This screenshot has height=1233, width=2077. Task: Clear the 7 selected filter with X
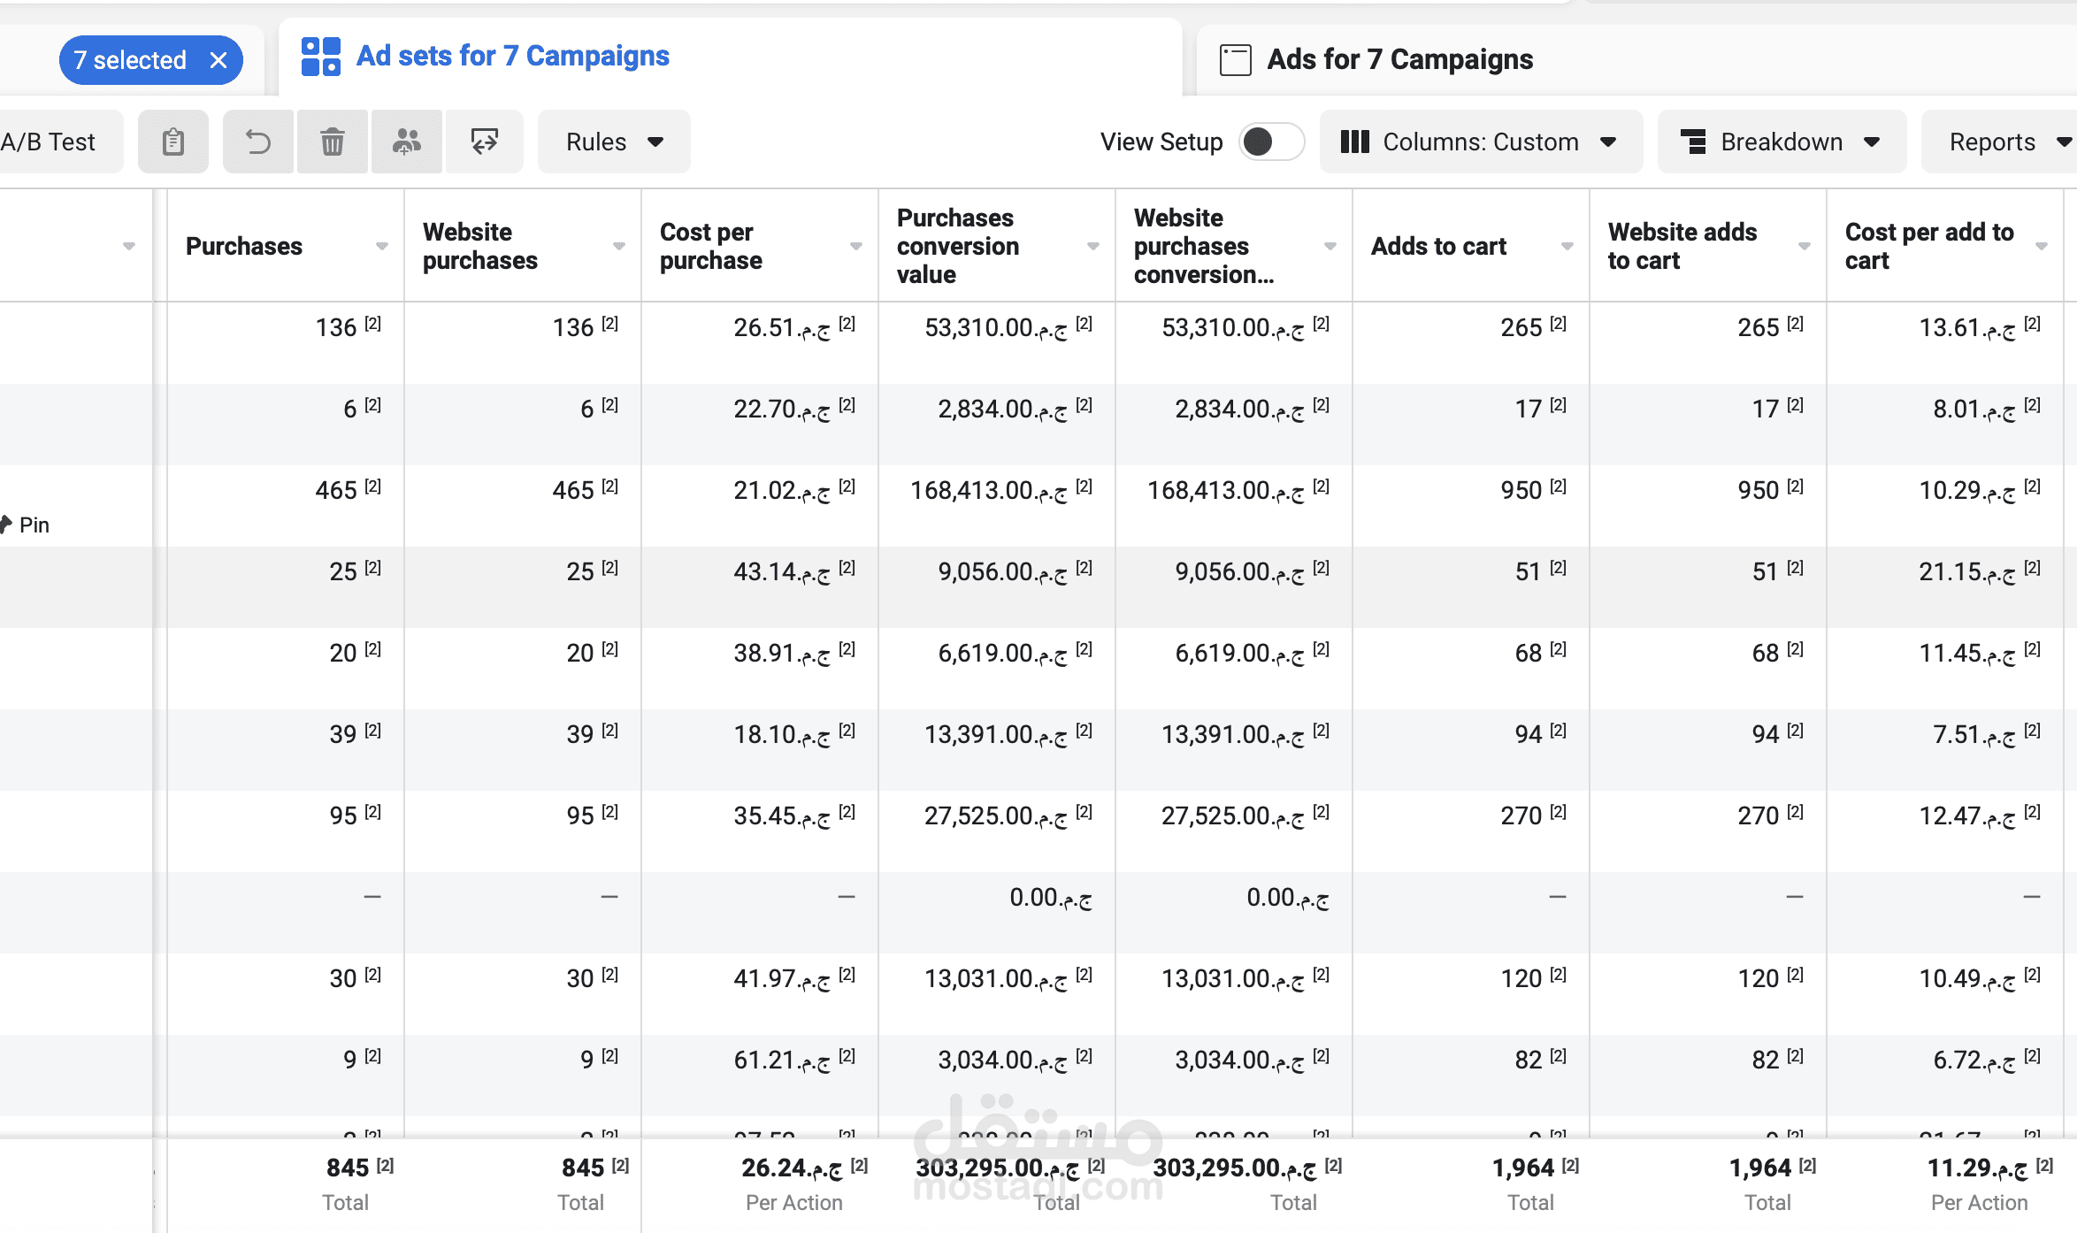[218, 60]
